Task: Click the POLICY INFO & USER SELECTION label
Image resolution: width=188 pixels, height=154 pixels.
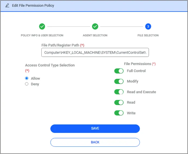Action: (42, 35)
